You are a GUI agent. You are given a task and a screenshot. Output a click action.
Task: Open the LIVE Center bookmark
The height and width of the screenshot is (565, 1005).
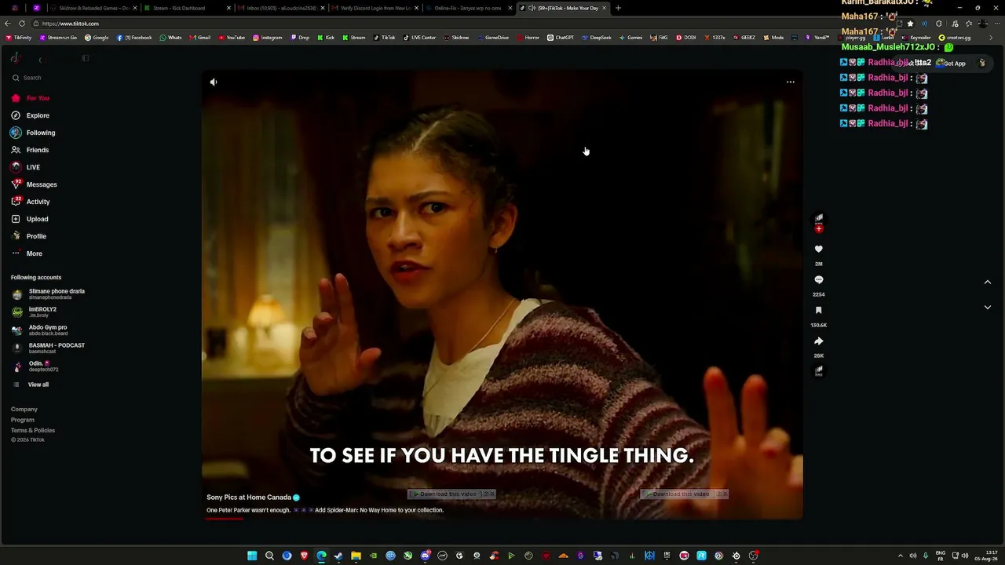click(419, 38)
